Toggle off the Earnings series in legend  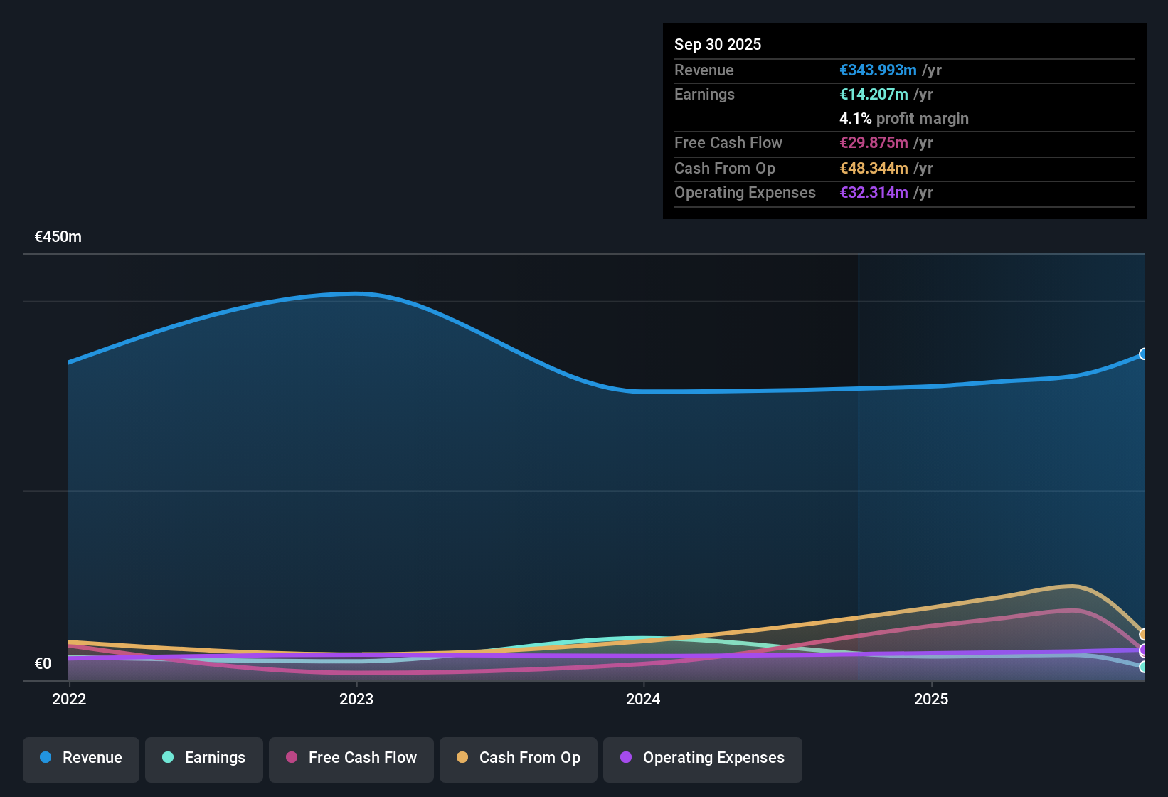204,759
